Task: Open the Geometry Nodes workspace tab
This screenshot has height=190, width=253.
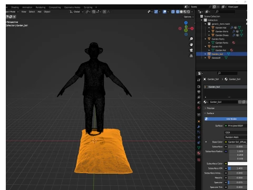Action: 72,7
